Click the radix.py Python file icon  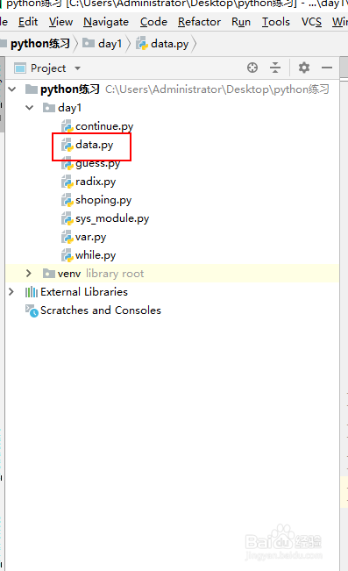[x=67, y=182]
